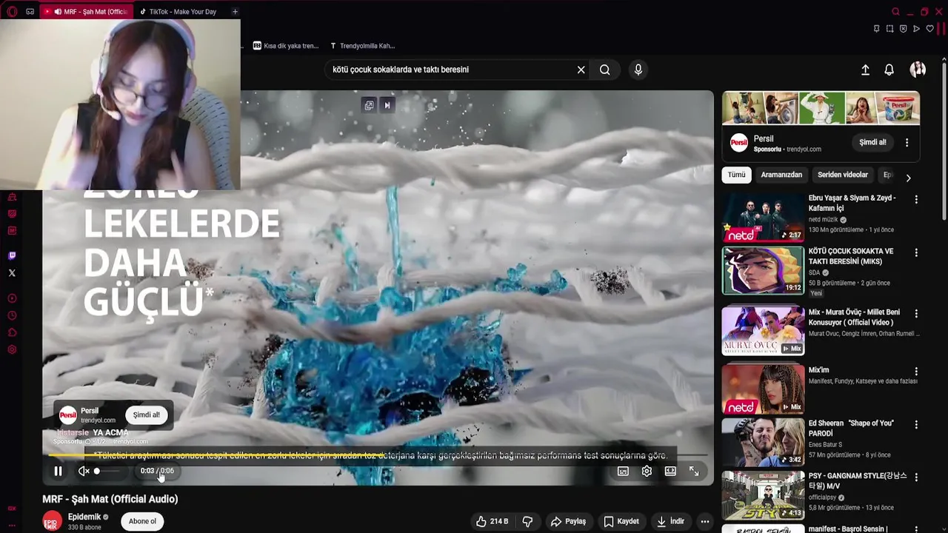The image size is (948, 533).
Task: Open the Opera GX main menu logo
Action: (13, 11)
